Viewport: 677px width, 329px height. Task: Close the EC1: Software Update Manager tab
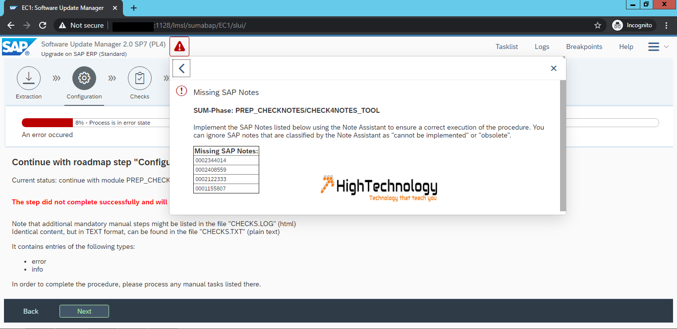[115, 8]
